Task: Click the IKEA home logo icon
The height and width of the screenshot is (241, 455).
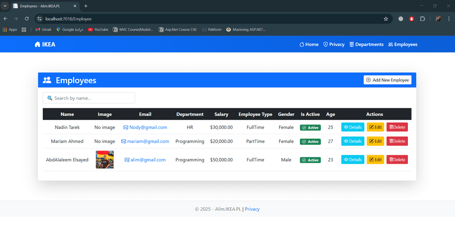Action: coord(37,44)
